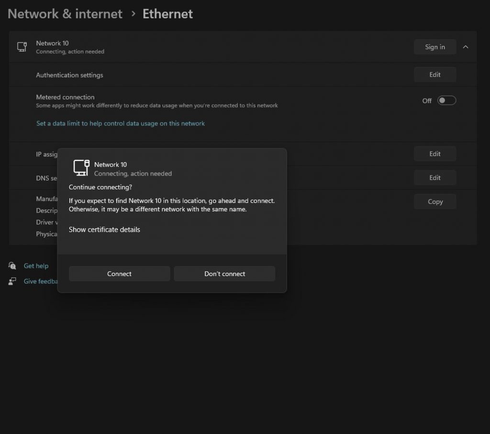Viewport: 490px width, 434px height.
Task: Edit the Authentication settings
Action: tap(434, 75)
